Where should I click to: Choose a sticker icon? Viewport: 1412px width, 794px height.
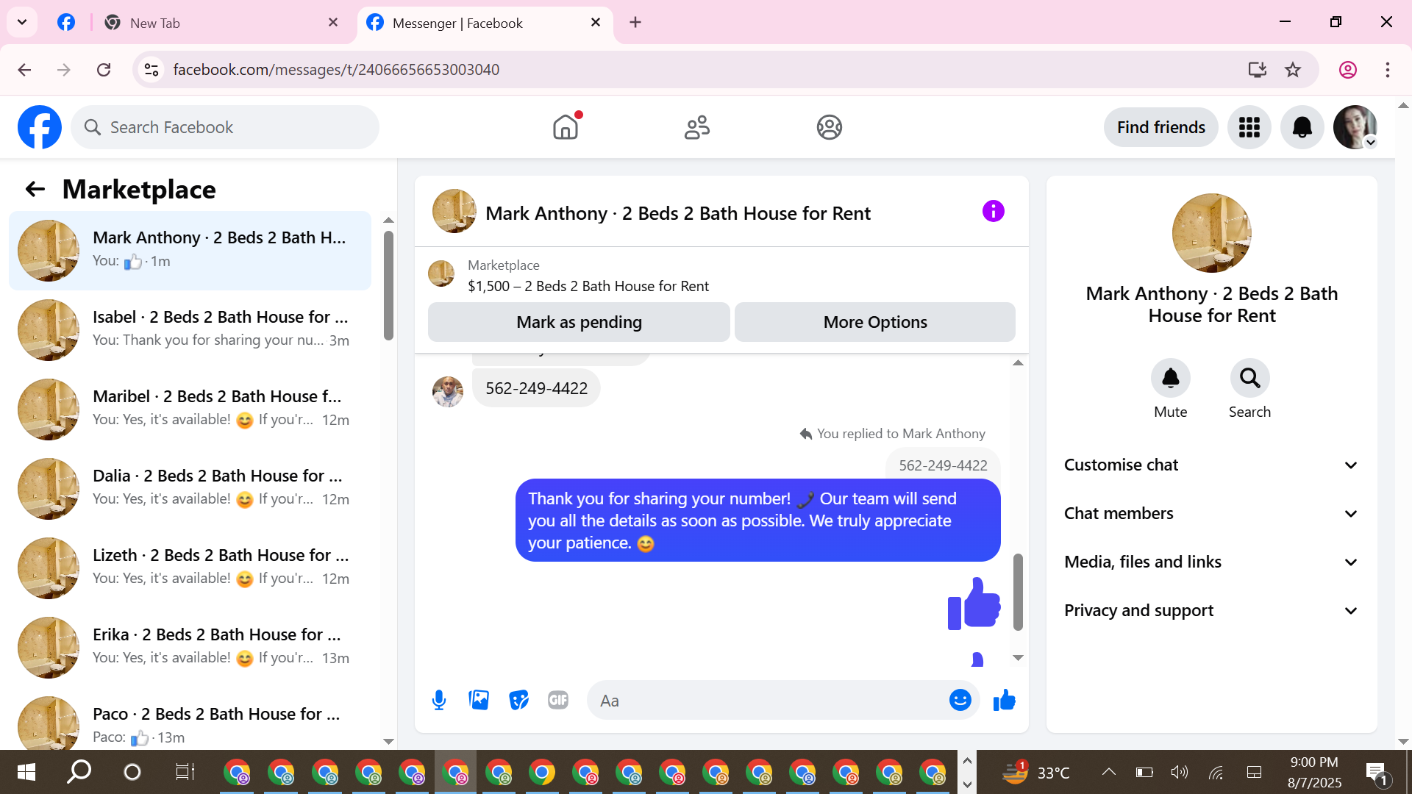click(518, 700)
